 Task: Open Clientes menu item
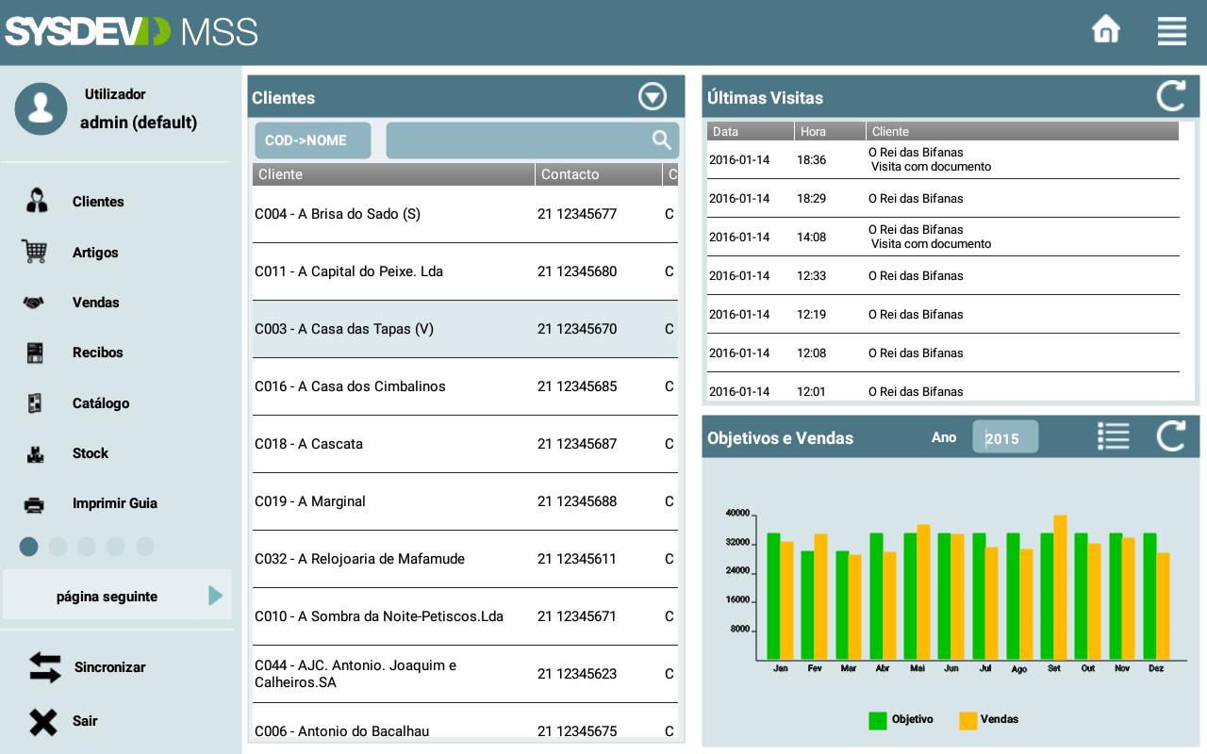pos(98,202)
